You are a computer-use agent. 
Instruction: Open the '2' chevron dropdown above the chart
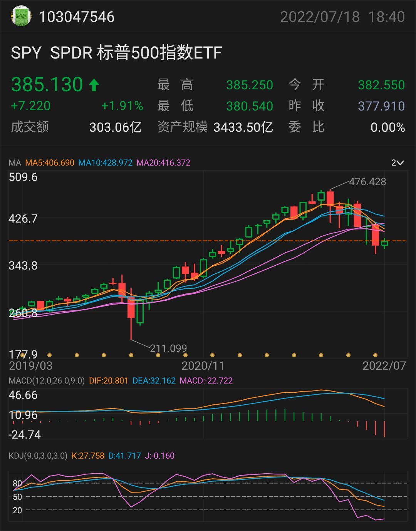pyautogui.click(x=398, y=162)
